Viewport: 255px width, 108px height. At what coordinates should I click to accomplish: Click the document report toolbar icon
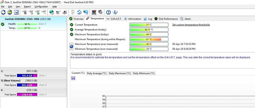[73, 12]
